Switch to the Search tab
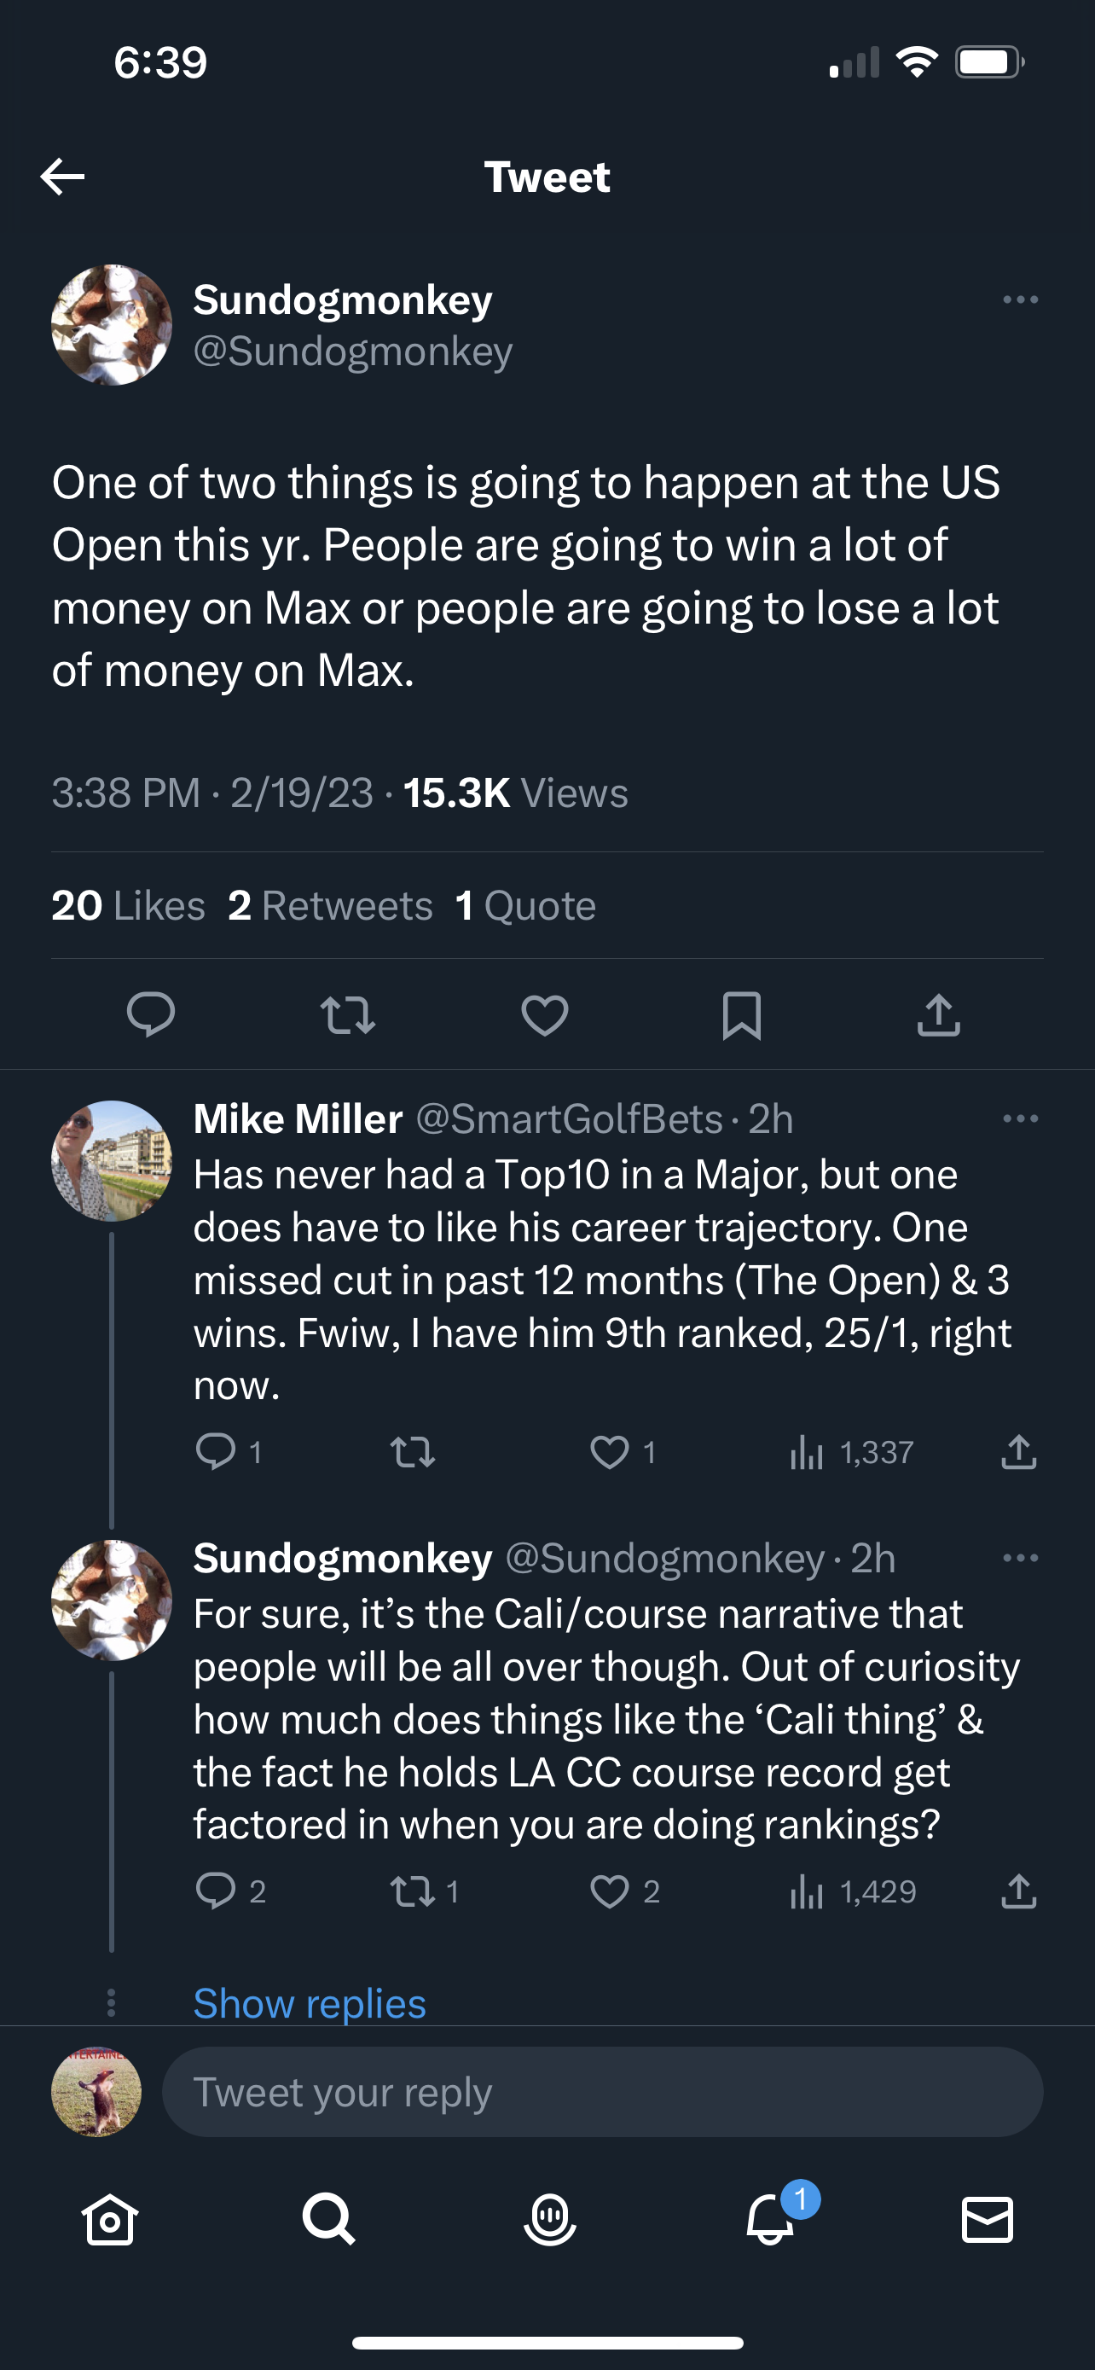1095x2370 pixels. [328, 2219]
